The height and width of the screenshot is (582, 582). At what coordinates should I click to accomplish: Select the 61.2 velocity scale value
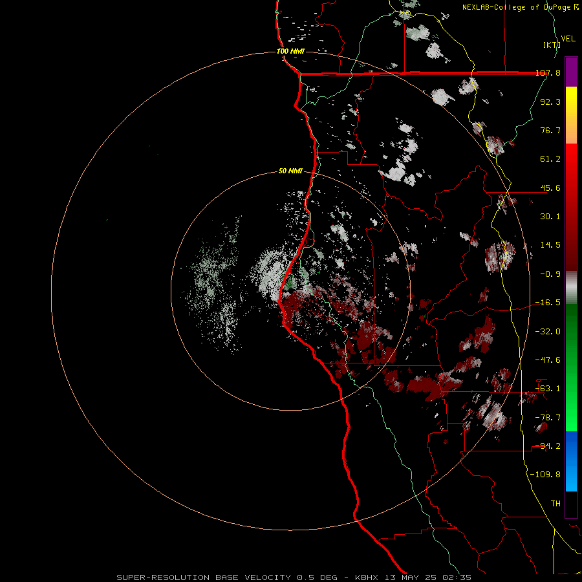tap(550, 159)
